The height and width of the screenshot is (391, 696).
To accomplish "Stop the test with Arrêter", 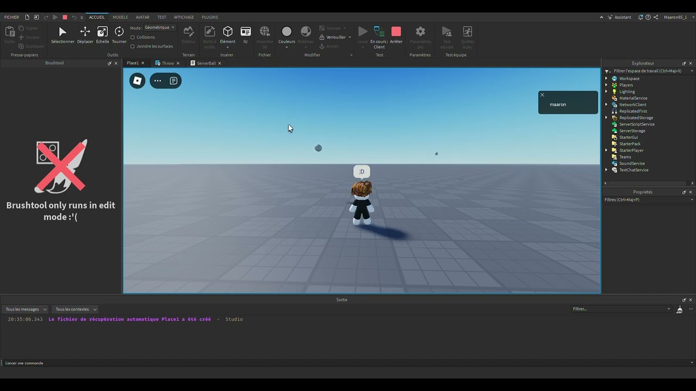I will tap(396, 35).
